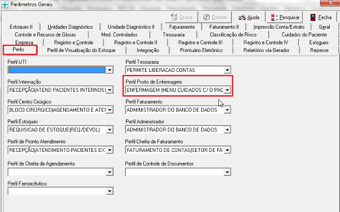This screenshot has width=340, height=212.
Task: Open the Unidades Diagnóstico tab
Action: pyautogui.click(x=70, y=27)
